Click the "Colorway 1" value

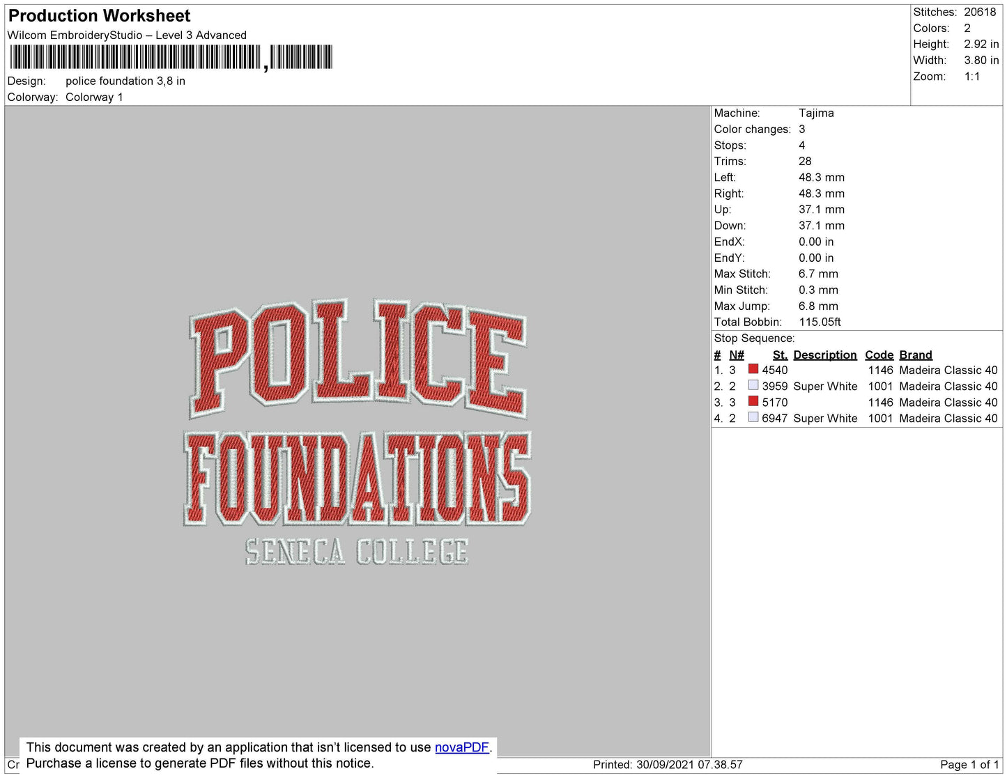94,97
